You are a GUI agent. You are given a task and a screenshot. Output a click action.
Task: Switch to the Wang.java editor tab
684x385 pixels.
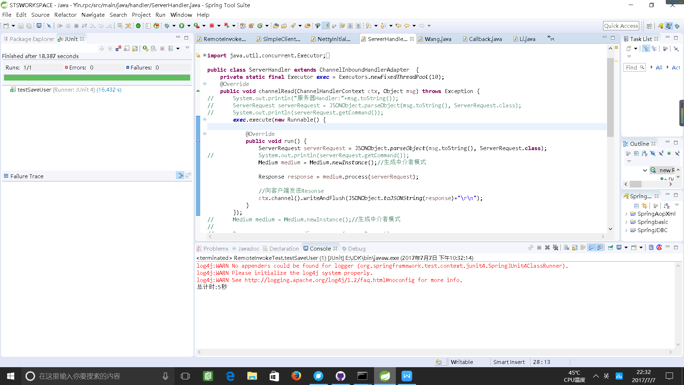tap(435, 39)
